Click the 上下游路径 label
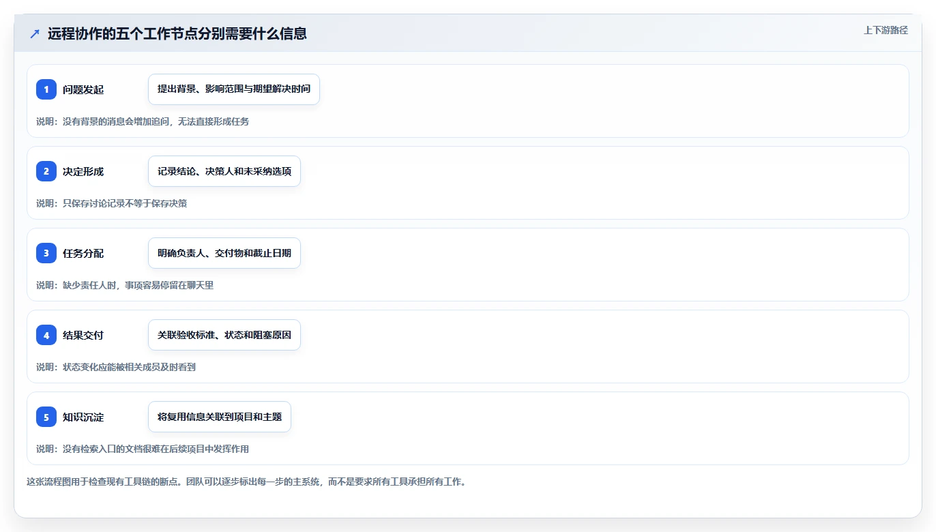Viewport: 936px width, 532px height. [x=886, y=30]
